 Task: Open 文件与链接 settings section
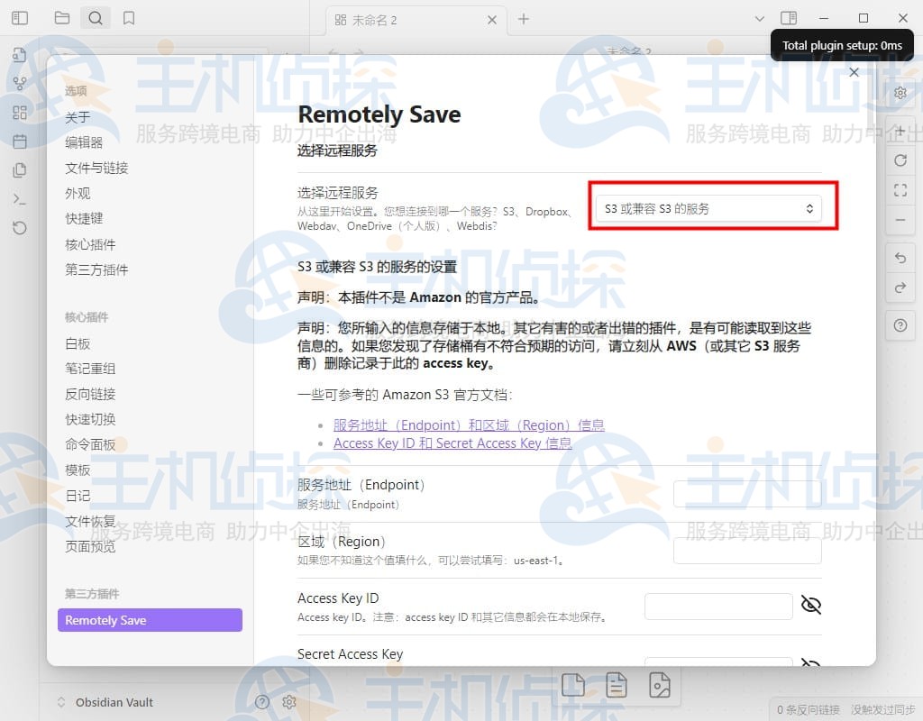(x=96, y=168)
